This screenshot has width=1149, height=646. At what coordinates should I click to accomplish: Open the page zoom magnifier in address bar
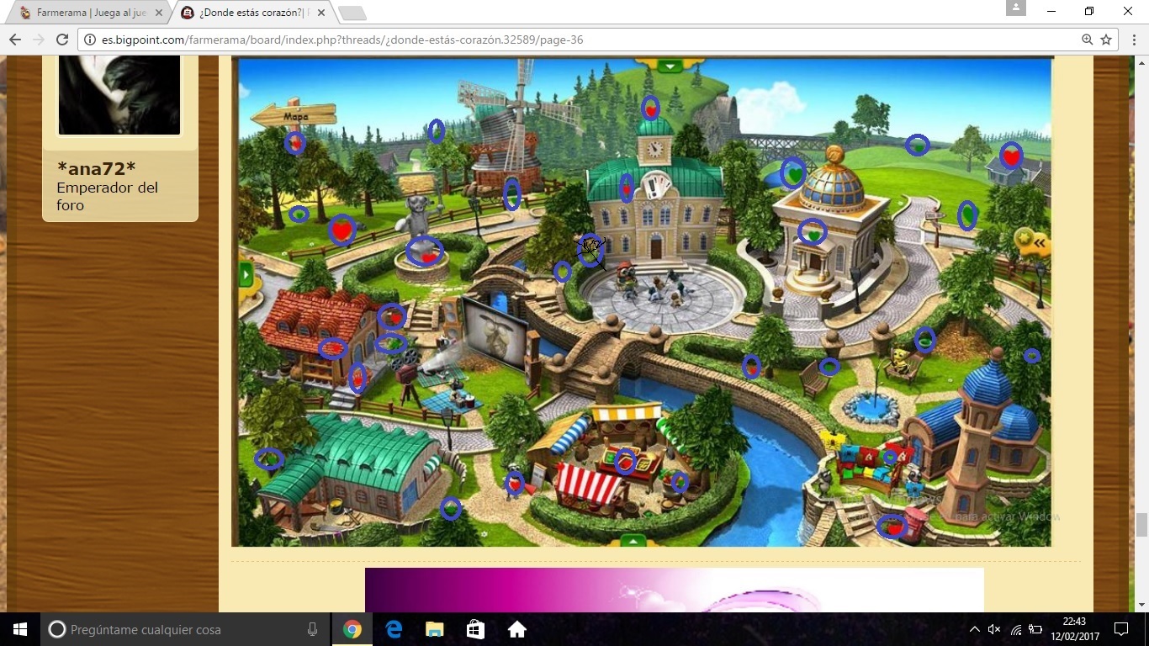[1088, 40]
